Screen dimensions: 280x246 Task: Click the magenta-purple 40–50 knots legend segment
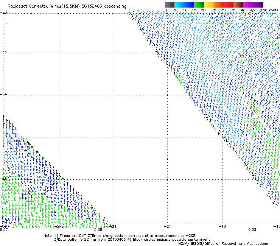pos(253,5)
